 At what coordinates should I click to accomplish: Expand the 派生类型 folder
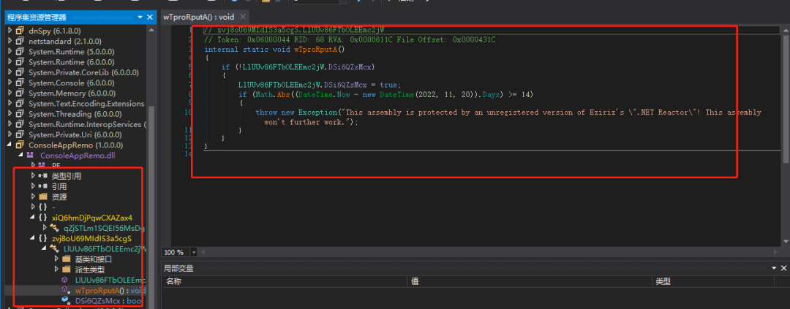click(56, 270)
